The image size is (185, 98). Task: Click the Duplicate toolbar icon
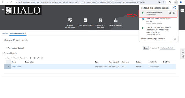tap(34, 58)
